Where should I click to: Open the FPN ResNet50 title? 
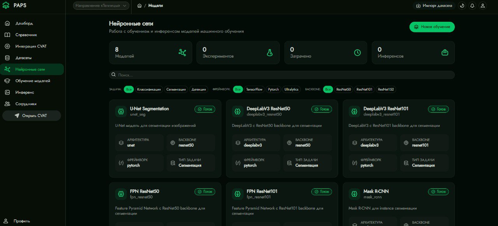(x=144, y=191)
